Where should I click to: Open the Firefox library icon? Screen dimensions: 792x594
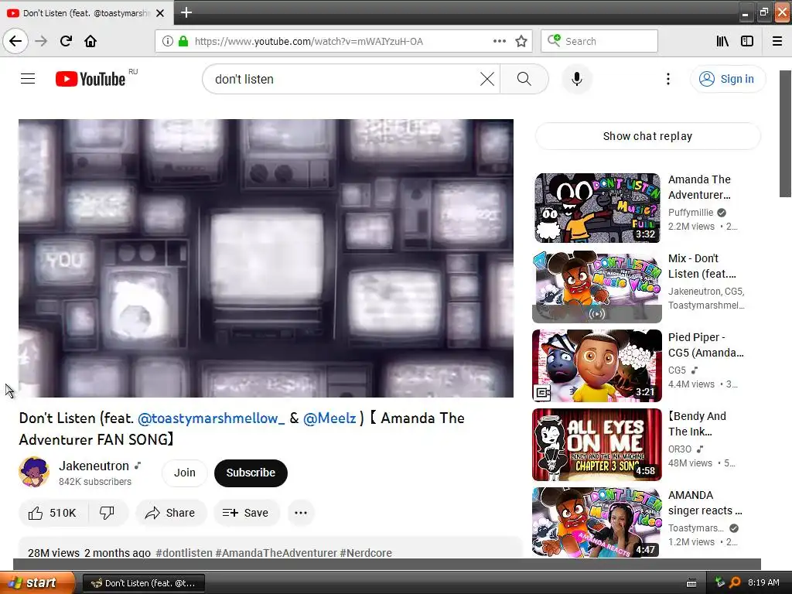coord(723,41)
